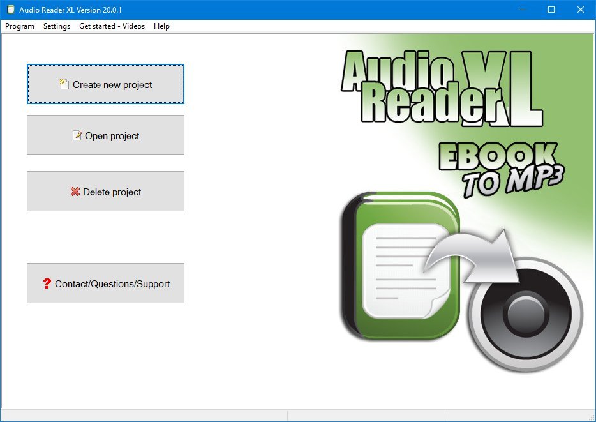Click the Delete project button

tap(106, 192)
